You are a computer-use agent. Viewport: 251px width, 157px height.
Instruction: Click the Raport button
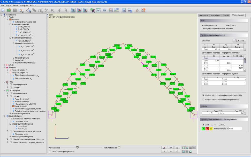(x=239, y=41)
